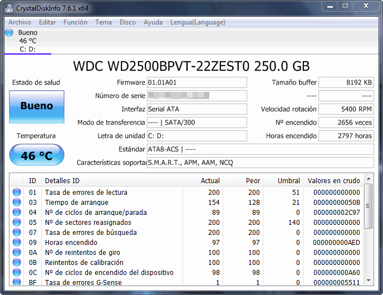383x295 pixels.
Task: Click status orb for sectores reasignados row
Action: [17, 222]
